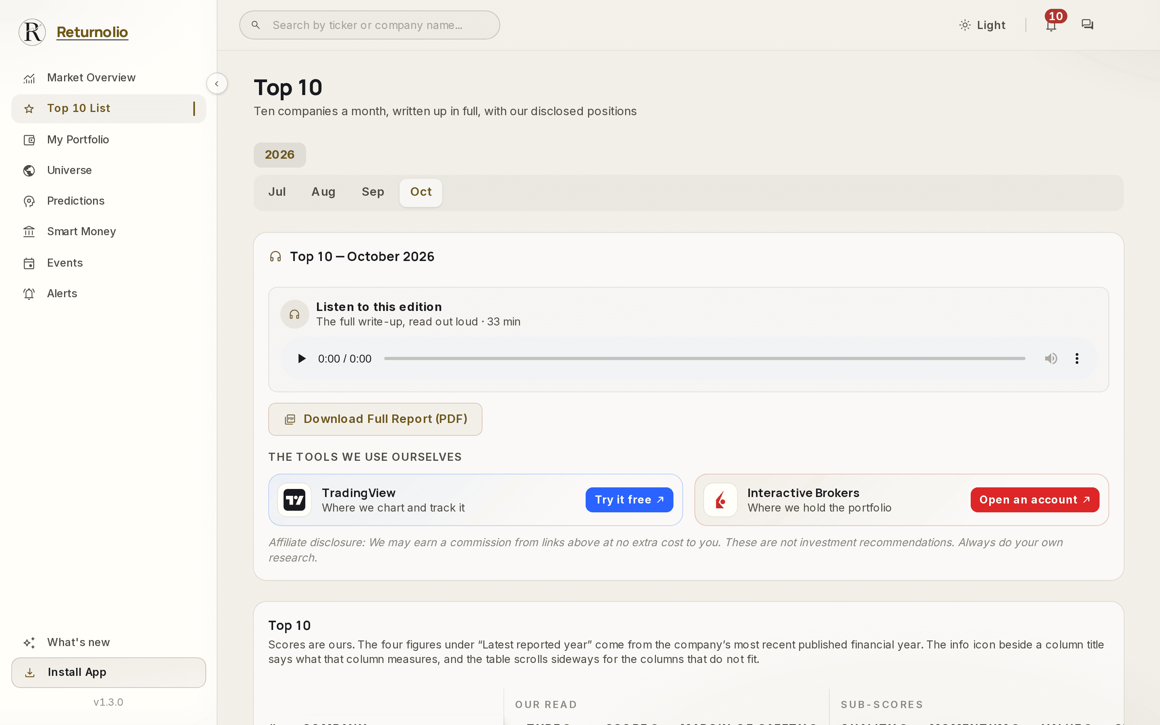The image size is (1160, 725).
Task: Open the chat messages icon
Action: 1087,25
